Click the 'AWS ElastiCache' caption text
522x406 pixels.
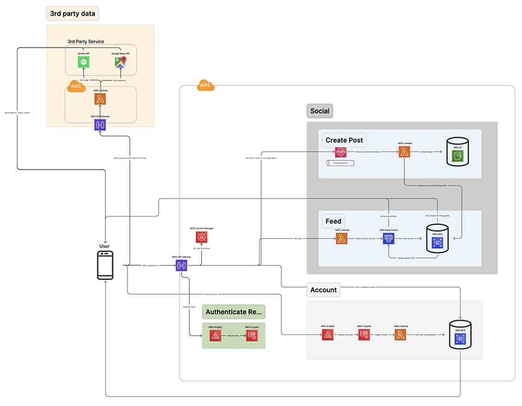[x=389, y=230]
